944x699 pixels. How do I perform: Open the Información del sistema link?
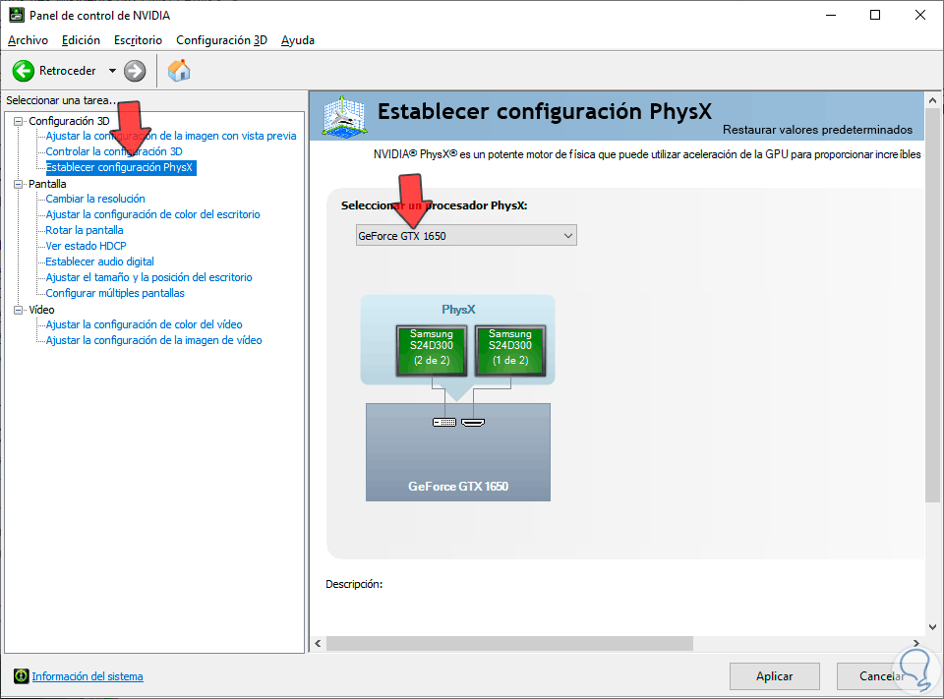pyautogui.click(x=88, y=676)
